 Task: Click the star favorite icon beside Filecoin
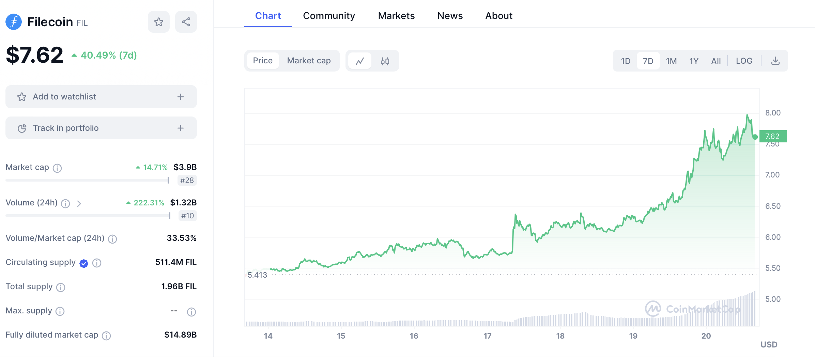click(158, 22)
